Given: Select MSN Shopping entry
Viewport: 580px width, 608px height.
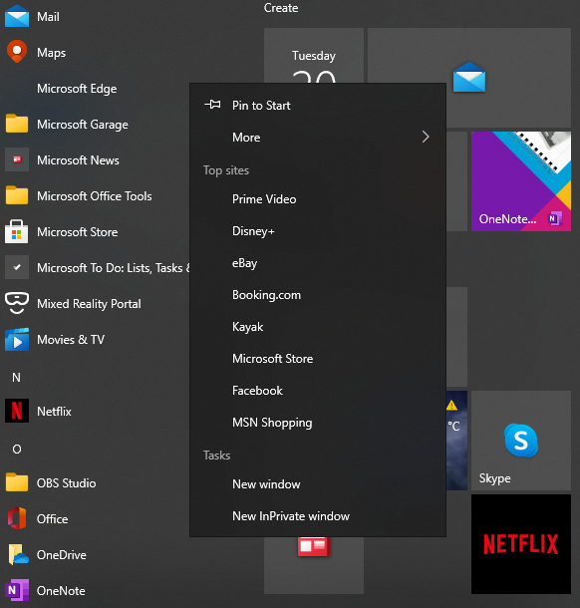Looking at the screenshot, I should click(318, 423).
